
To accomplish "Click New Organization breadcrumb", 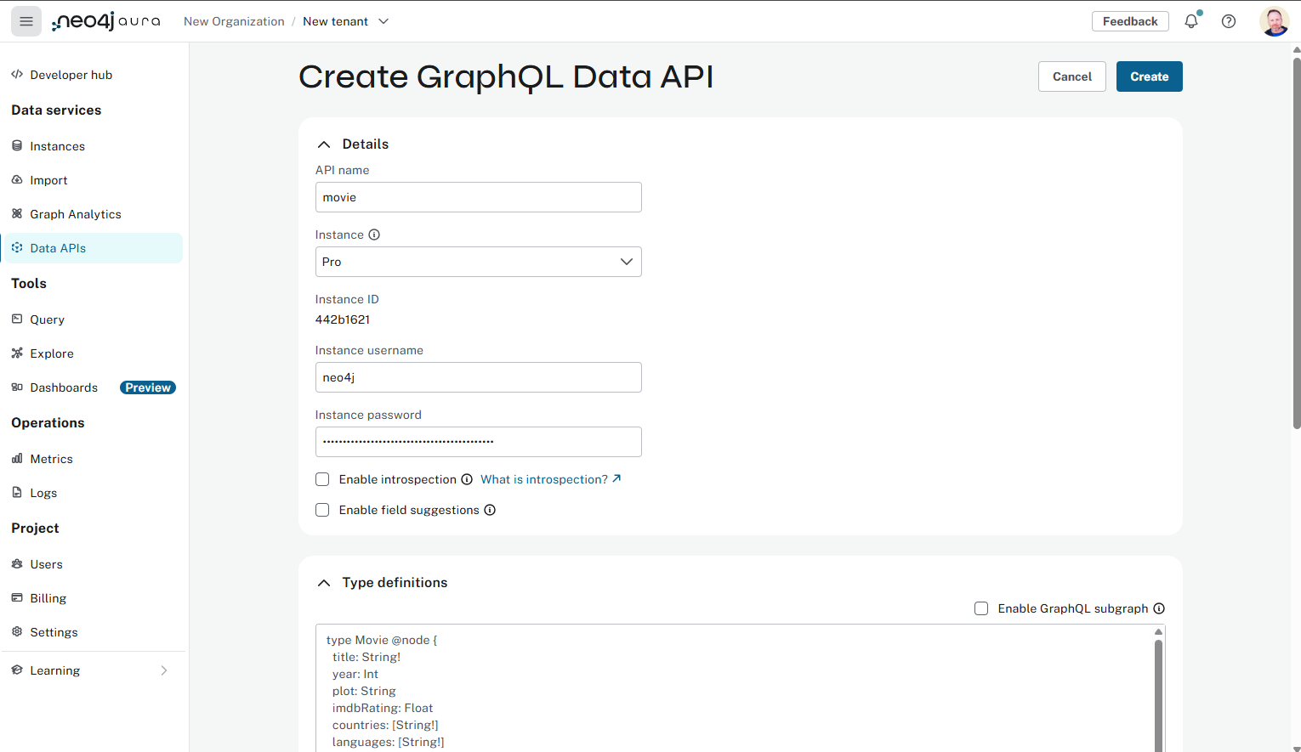I will click(234, 21).
